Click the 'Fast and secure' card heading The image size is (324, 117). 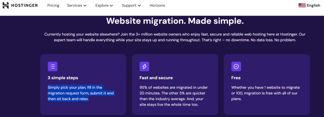click(x=156, y=78)
